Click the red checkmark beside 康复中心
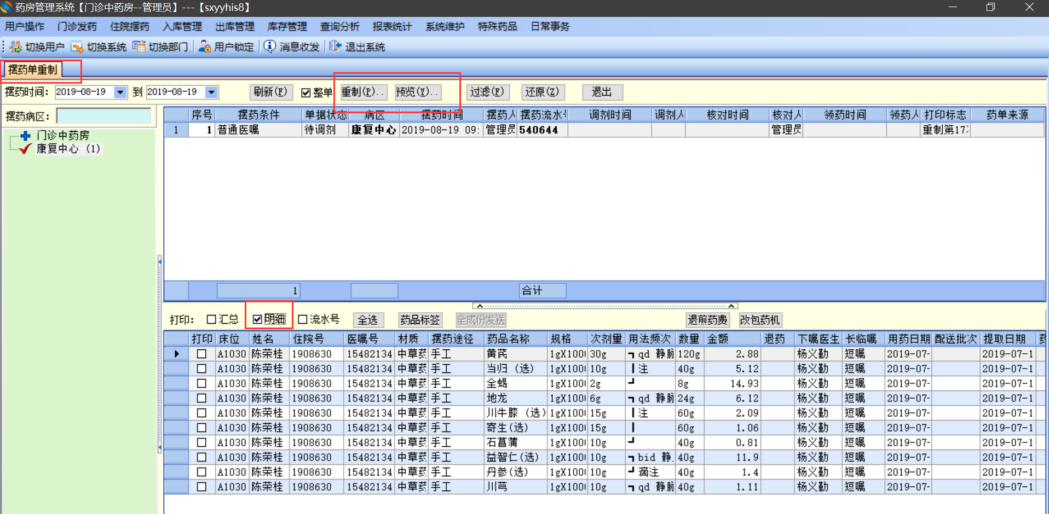 tap(25, 149)
